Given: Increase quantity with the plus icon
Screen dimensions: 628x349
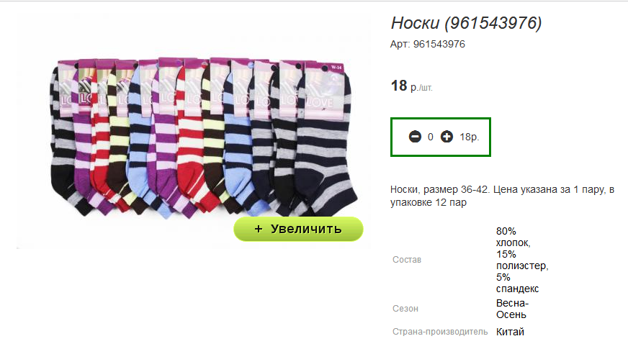Looking at the screenshot, I should (447, 137).
